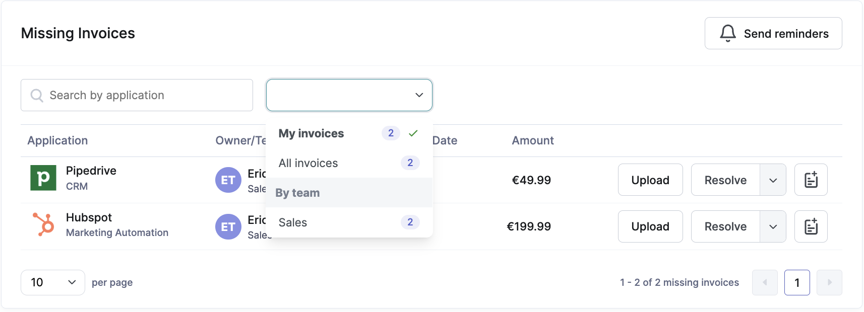Choose All invoices from the dropdown
864x312 pixels.
[308, 163]
